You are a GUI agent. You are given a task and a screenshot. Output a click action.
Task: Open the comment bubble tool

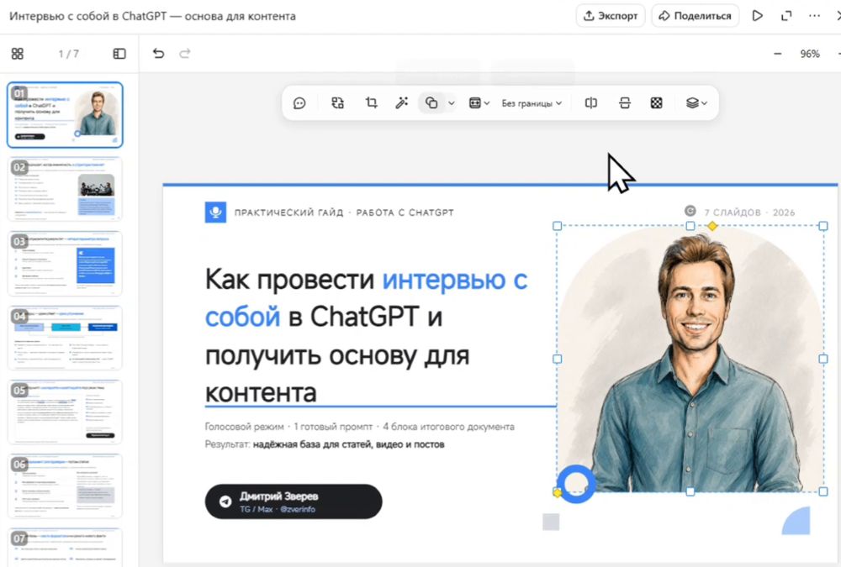tap(299, 102)
